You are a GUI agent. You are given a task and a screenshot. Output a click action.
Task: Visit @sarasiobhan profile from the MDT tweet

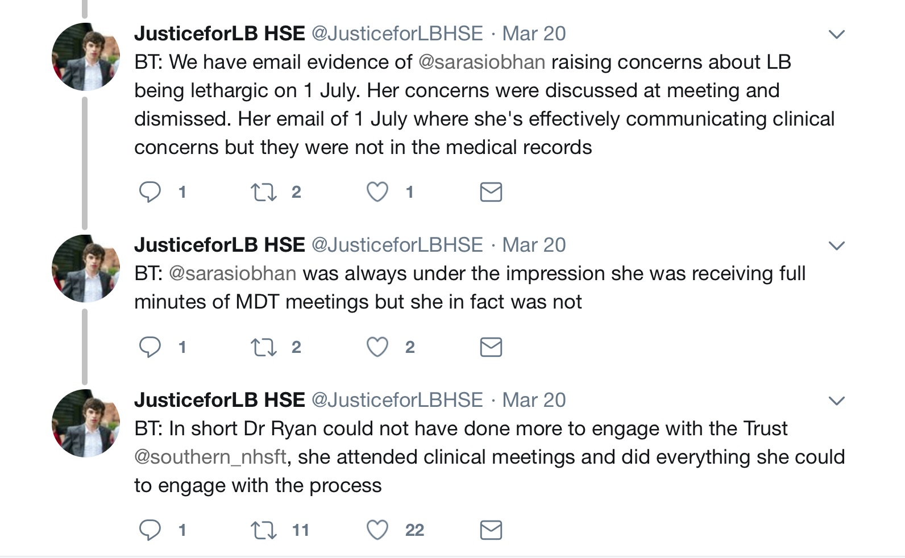[x=233, y=273]
